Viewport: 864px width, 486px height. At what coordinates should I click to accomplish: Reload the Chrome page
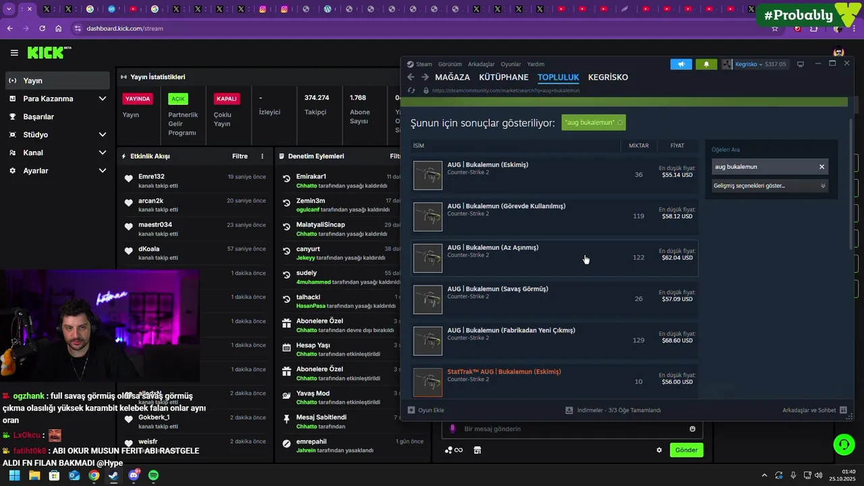click(x=42, y=28)
